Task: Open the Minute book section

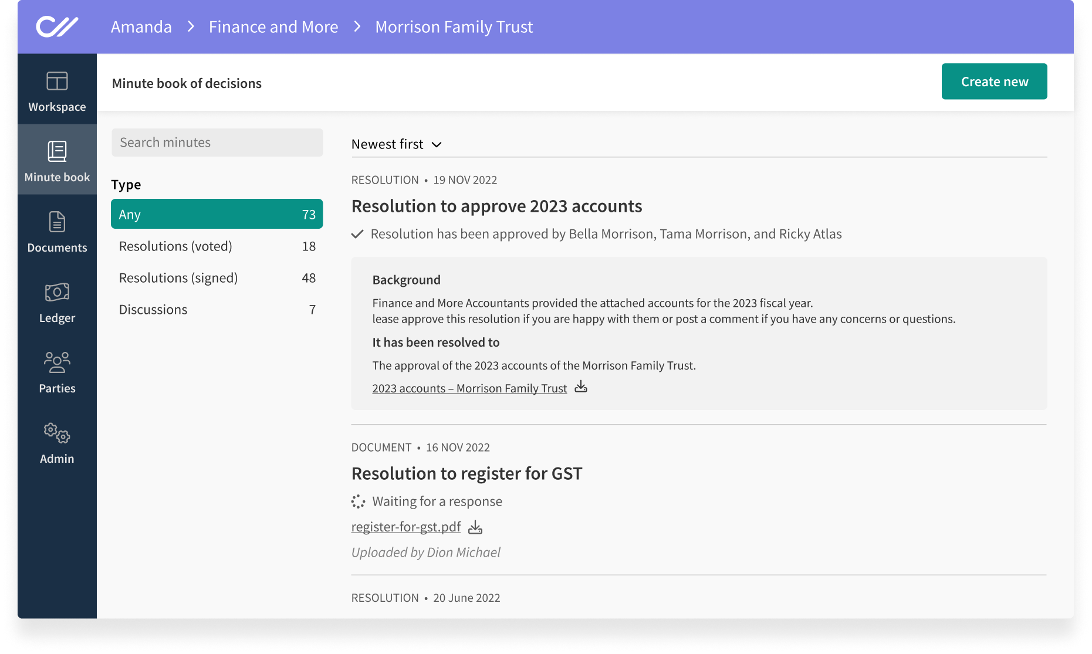Action: [57, 161]
